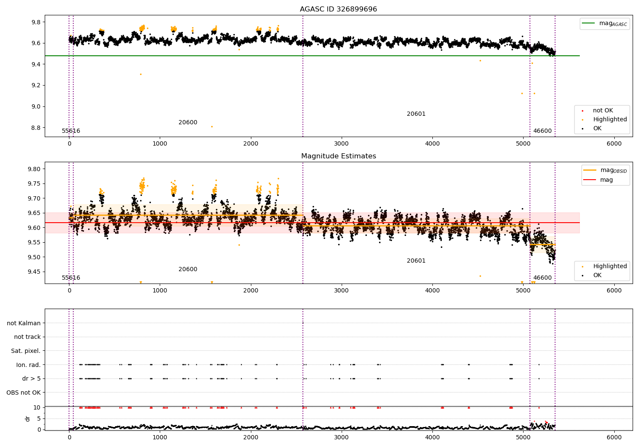This screenshot has width=639, height=447.
Task: Click the '20601' annotation in the top plot
Action: (x=416, y=114)
